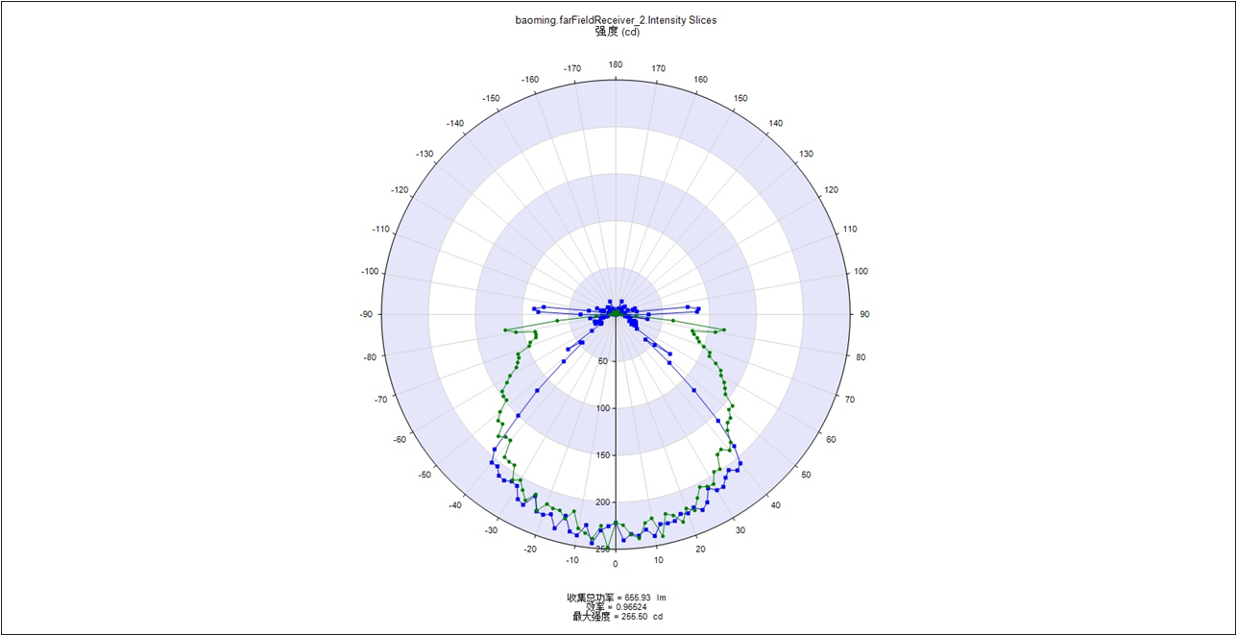
Task: Click the '-140' angle label
Action: point(455,123)
